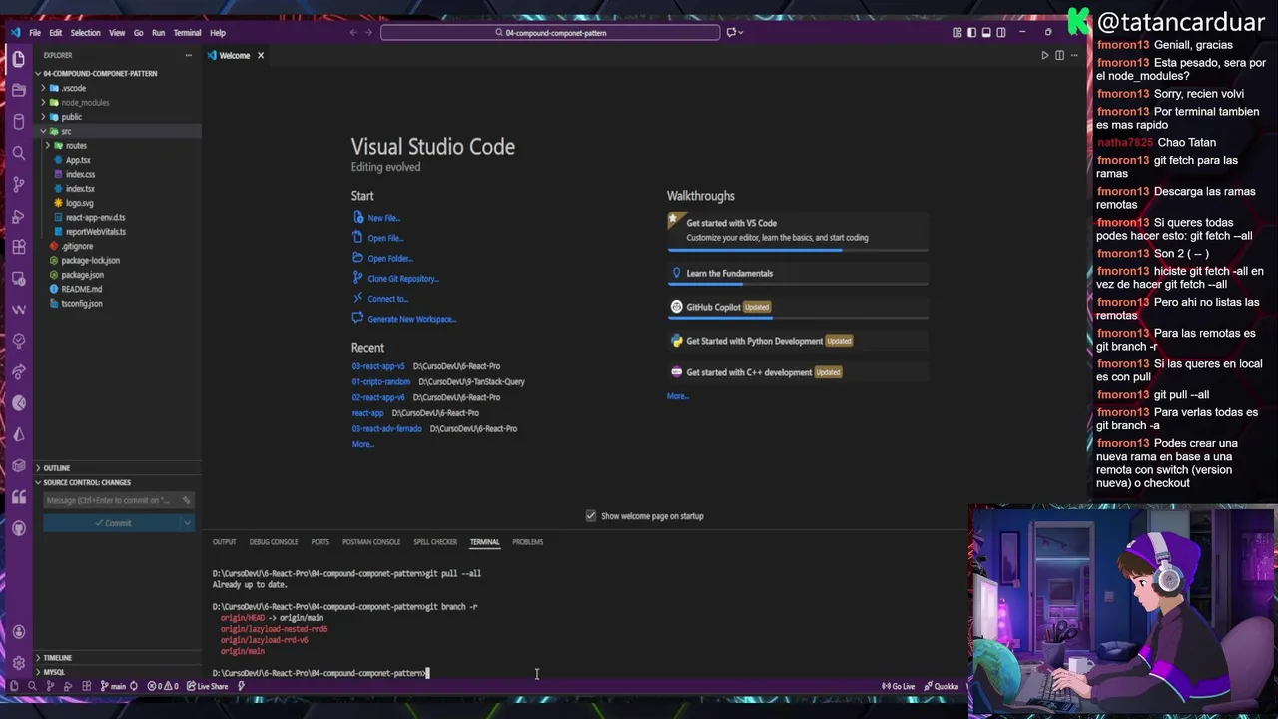Click the lightning bolt status bar icon
This screenshot has width=1278, height=719.
click(x=241, y=686)
